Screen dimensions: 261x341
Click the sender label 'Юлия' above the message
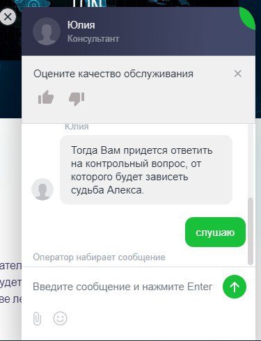[x=77, y=127]
